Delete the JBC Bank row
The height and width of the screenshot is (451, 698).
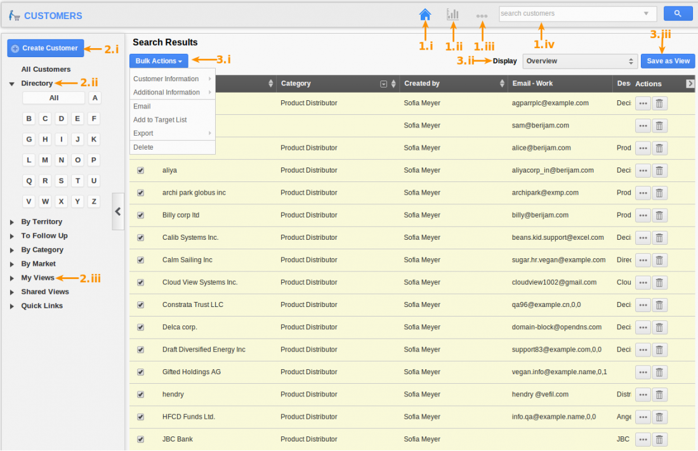[659, 440]
